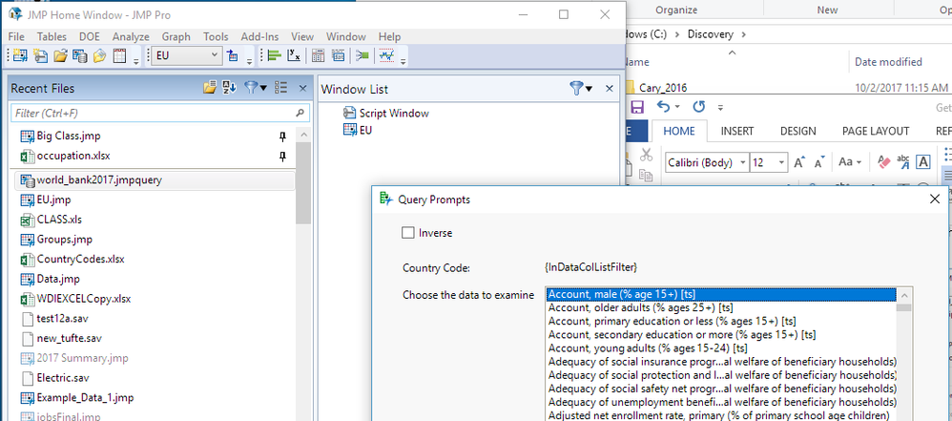Viewport: 952px width, 421px height.
Task: Click Save icon in Word quick access toolbar
Action: [x=637, y=108]
